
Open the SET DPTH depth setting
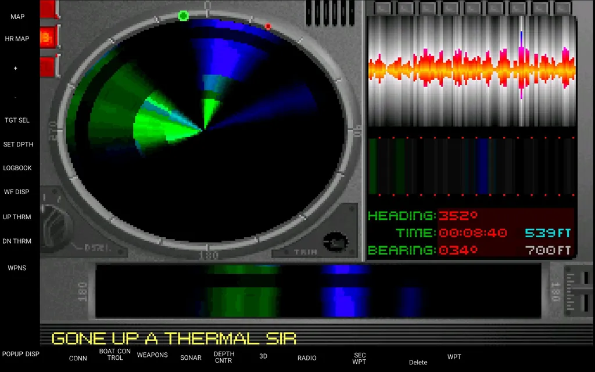tap(17, 144)
